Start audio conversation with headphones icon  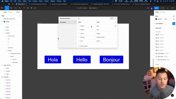click(148, 8)
